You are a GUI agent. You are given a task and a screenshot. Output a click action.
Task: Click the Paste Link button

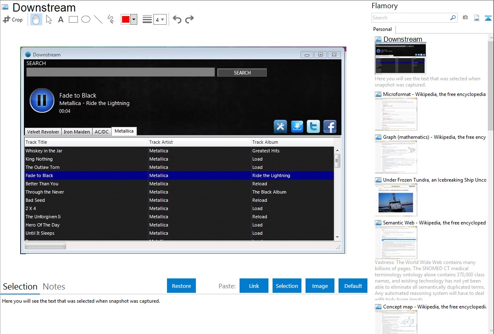(x=254, y=285)
